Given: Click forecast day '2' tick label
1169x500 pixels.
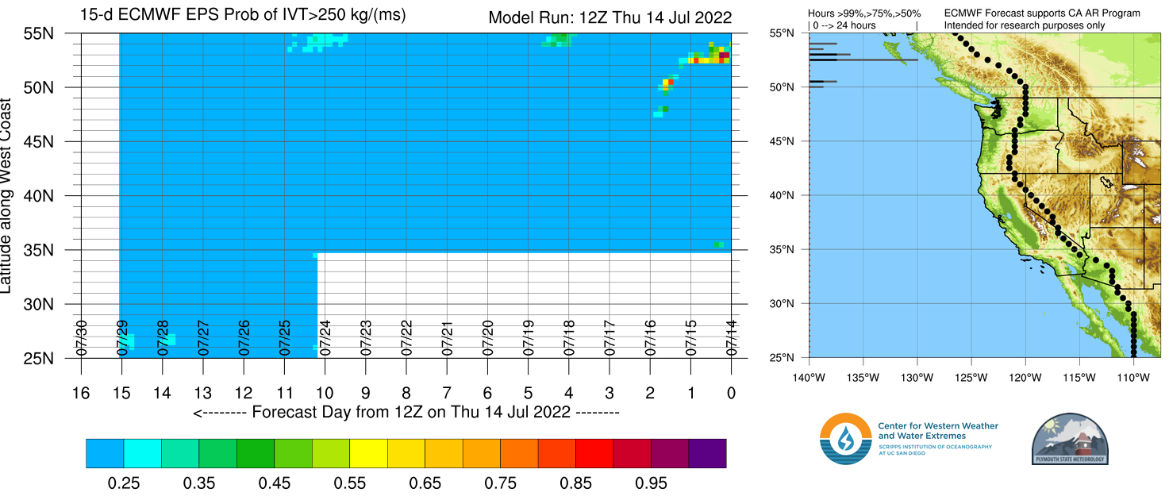Looking at the screenshot, I should click(649, 392).
